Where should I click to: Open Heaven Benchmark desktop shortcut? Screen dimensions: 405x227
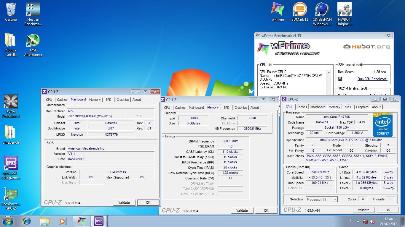click(33, 14)
